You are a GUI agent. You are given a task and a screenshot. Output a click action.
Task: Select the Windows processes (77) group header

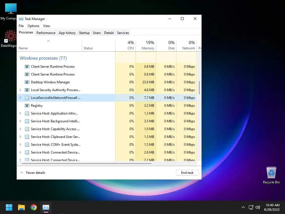click(x=43, y=58)
